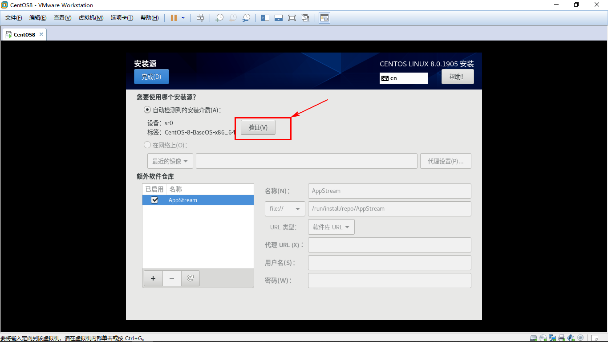Click the minus icon to remove repository
Screen dimensions: 608x342
172,278
